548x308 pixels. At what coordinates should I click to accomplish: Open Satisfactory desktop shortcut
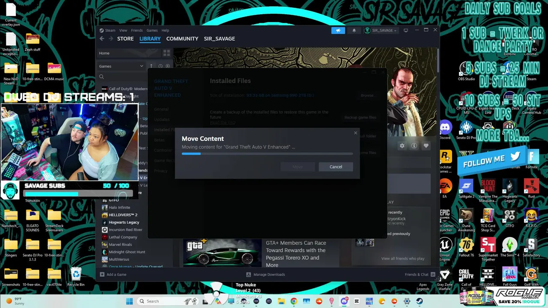tap(531, 247)
